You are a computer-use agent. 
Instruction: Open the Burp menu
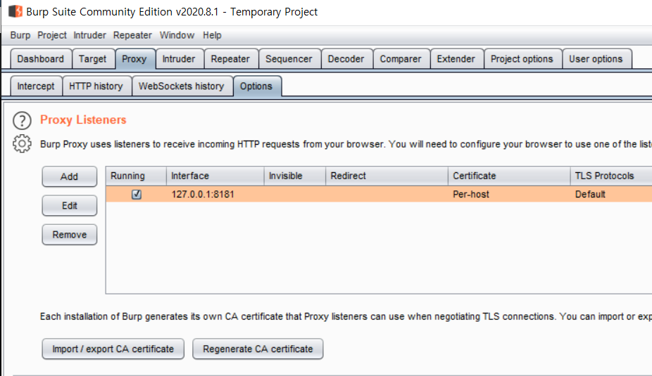coord(20,35)
